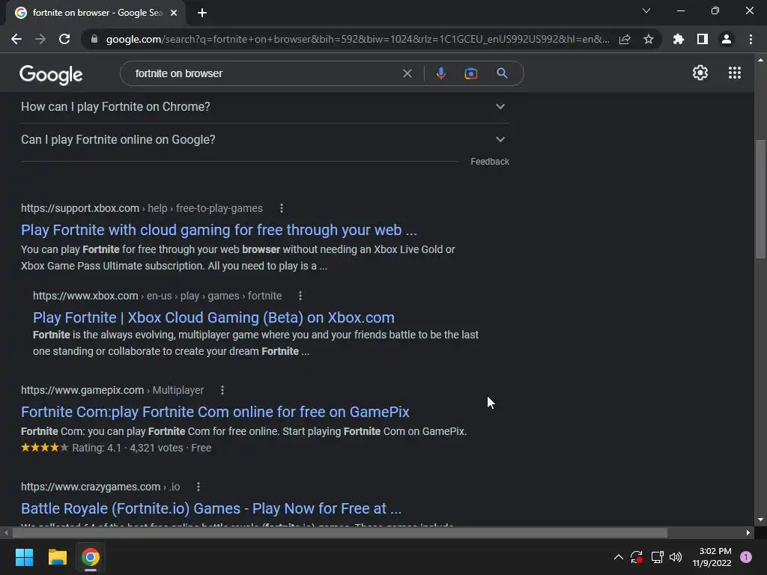Viewport: 767px width, 575px height.
Task: Click the address bar URL
Action: click(x=357, y=39)
